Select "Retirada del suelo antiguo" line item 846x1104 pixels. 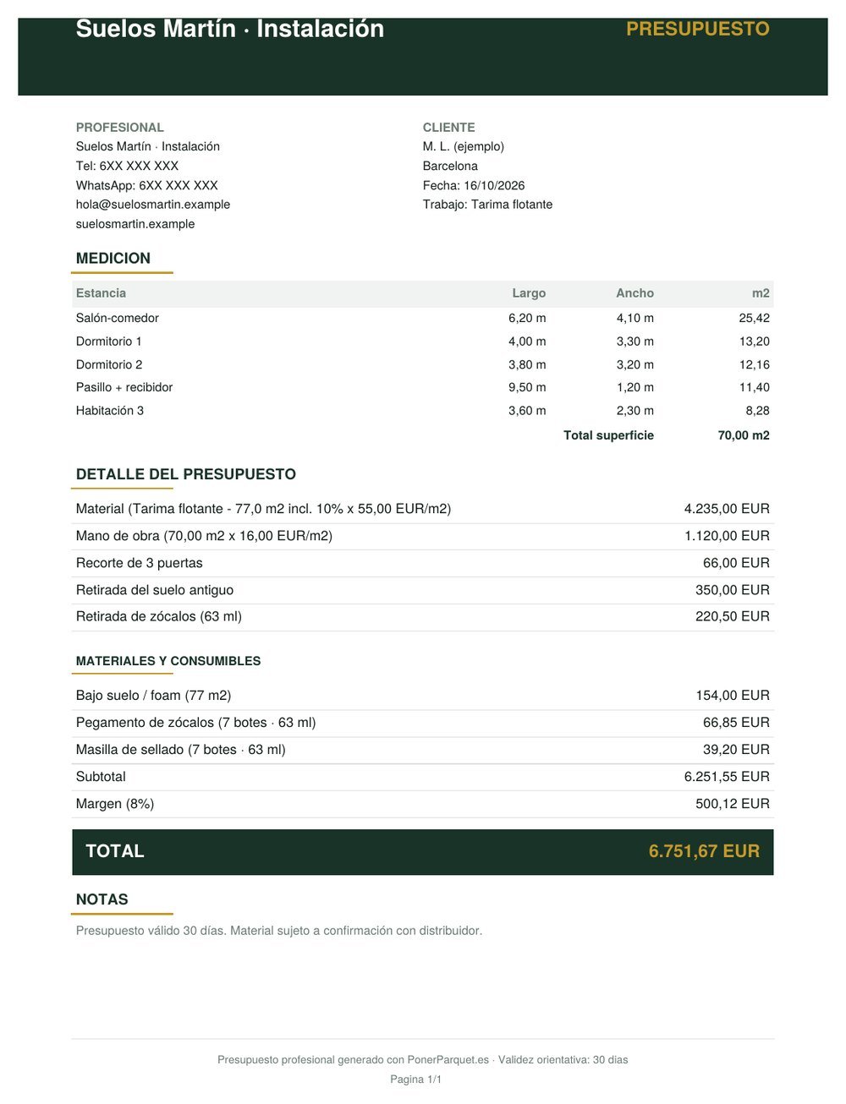pos(155,590)
